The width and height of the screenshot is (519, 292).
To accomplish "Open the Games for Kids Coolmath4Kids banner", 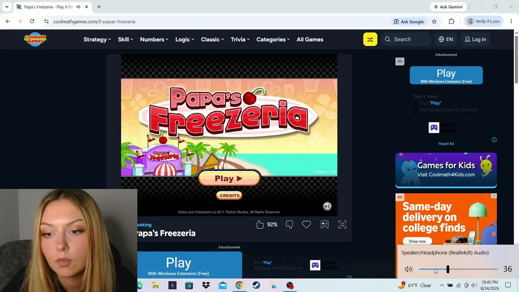I will point(446,170).
